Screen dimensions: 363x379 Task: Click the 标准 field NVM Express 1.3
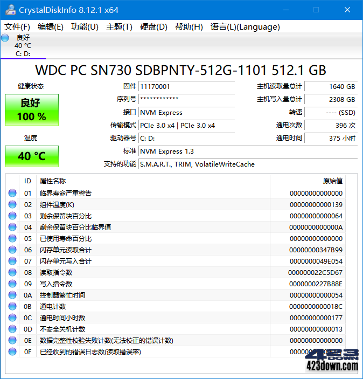(248, 151)
